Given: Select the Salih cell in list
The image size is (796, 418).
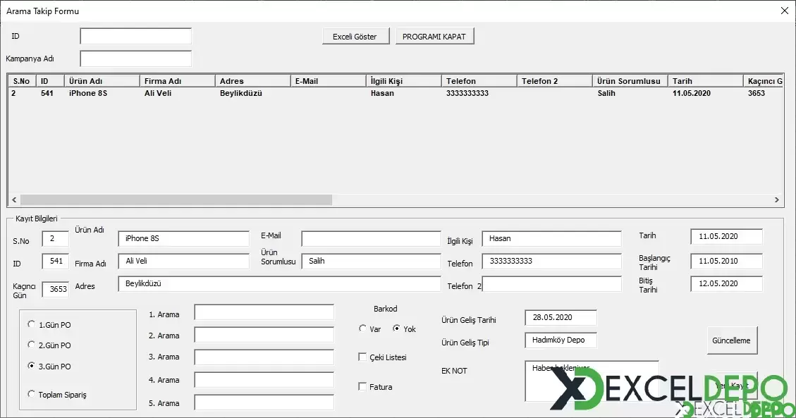Looking at the screenshot, I should 606,93.
